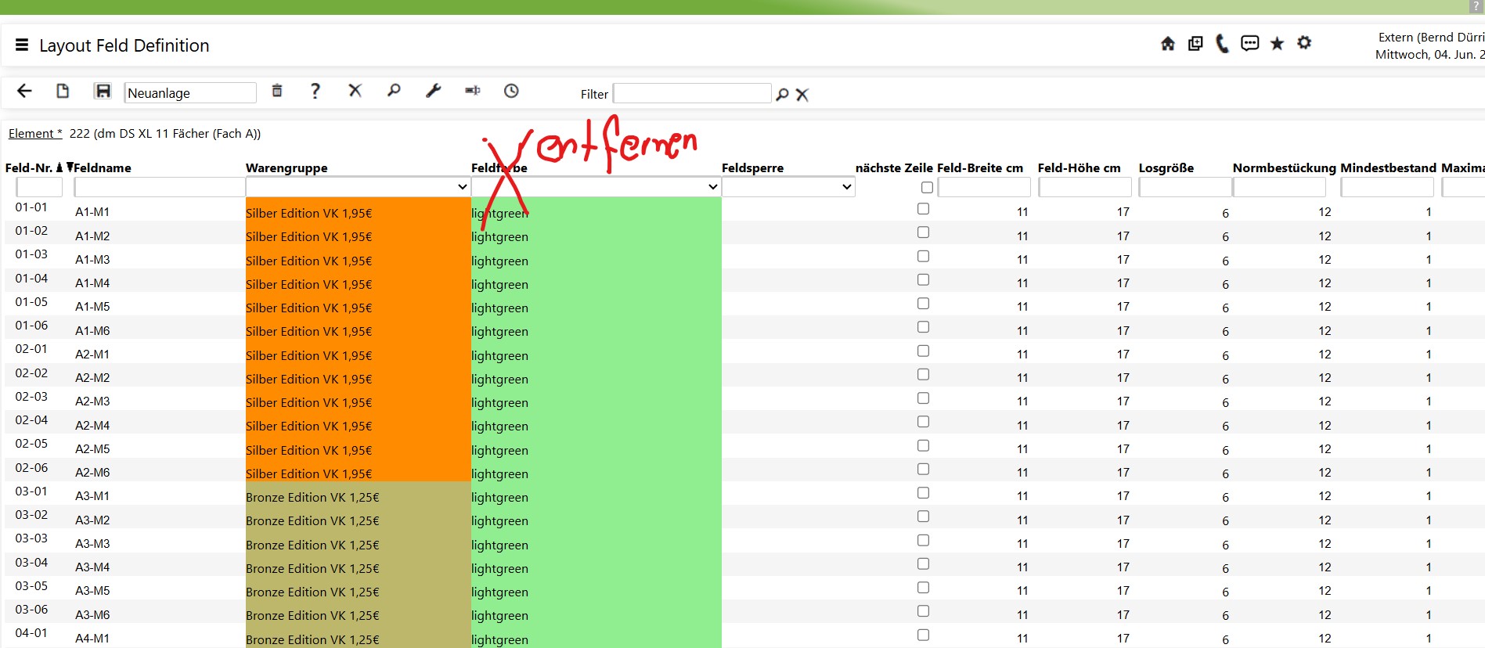Image resolution: width=1485 pixels, height=648 pixels.
Task: Save with the floppy disk icon
Action: 103,91
